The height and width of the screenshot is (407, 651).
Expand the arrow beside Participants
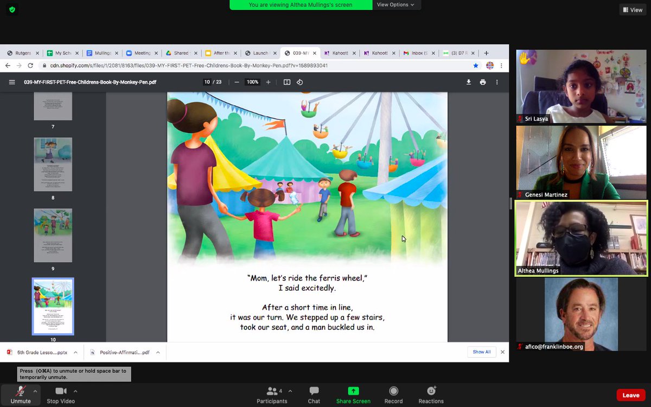pos(290,391)
